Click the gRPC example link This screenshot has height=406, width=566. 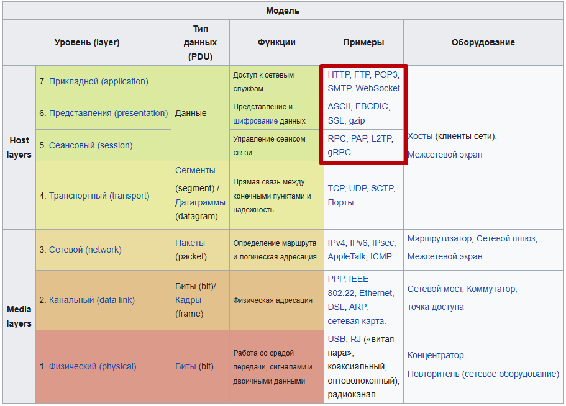pos(339,152)
